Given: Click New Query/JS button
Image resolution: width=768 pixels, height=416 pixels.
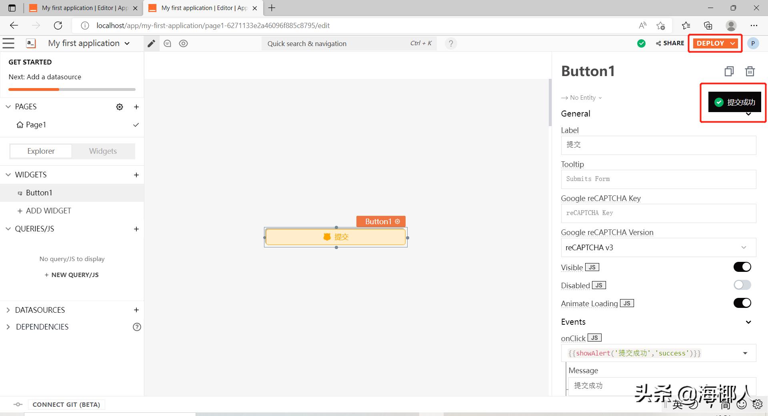Looking at the screenshot, I should (72, 275).
